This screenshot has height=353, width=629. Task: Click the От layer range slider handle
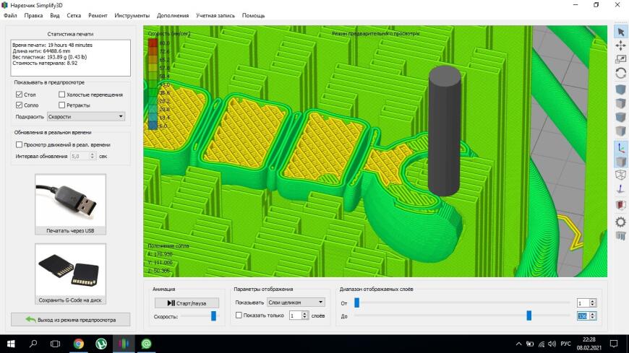pos(356,303)
